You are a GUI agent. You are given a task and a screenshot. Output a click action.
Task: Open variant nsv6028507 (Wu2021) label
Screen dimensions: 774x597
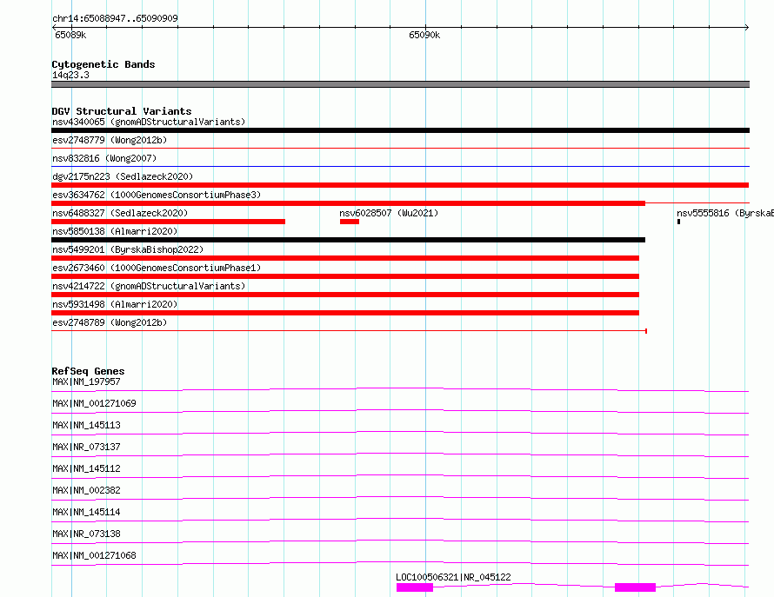[389, 213]
